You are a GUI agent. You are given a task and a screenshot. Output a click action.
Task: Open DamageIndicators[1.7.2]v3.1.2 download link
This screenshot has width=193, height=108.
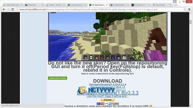[x=108, y=87]
